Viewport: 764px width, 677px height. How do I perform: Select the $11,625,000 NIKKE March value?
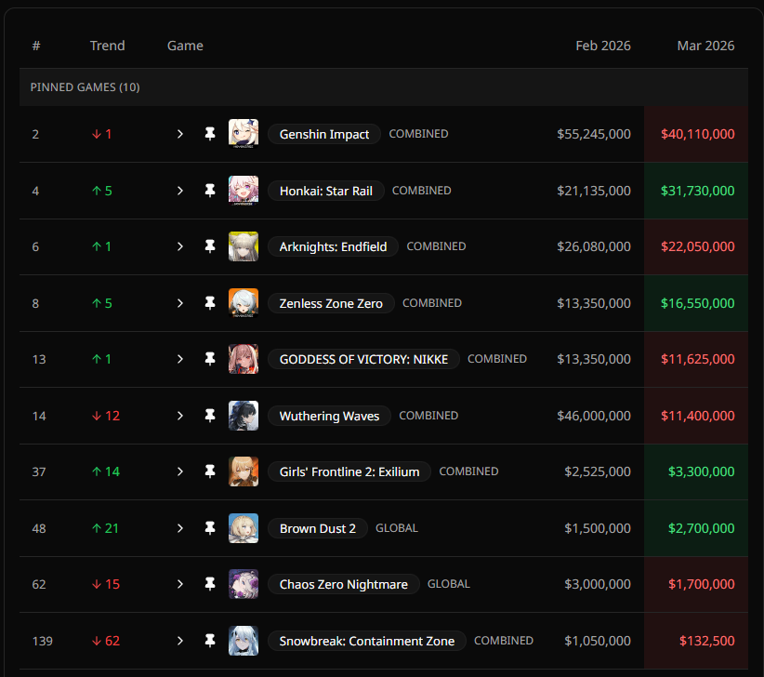coord(698,359)
